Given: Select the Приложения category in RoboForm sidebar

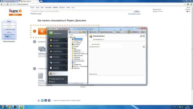Looking at the screenshot, I should click(57, 51).
